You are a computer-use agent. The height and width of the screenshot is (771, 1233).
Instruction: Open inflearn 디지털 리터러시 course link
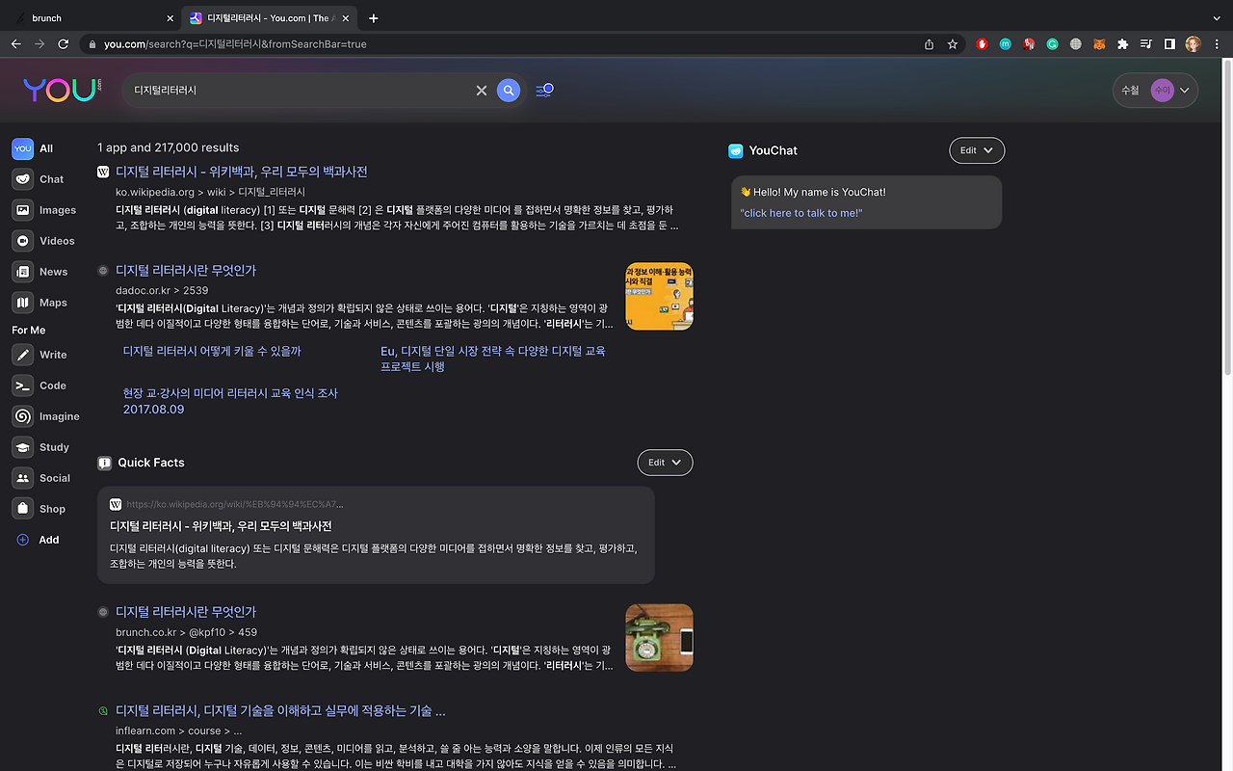pos(280,711)
